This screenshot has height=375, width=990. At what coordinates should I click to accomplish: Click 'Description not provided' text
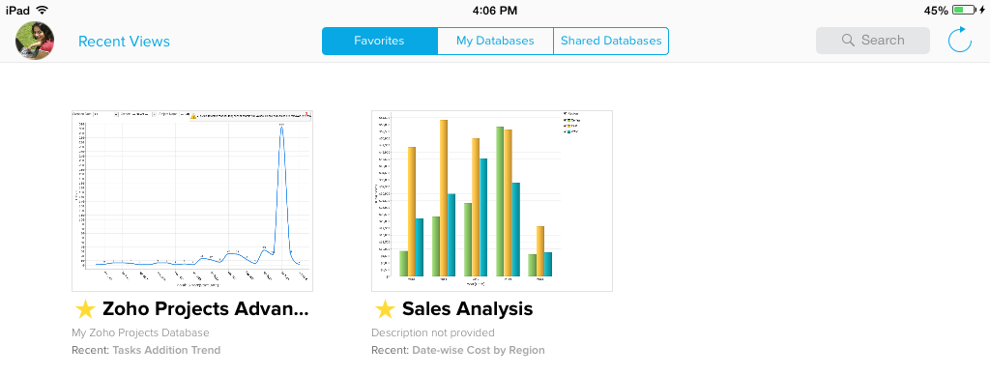click(433, 332)
